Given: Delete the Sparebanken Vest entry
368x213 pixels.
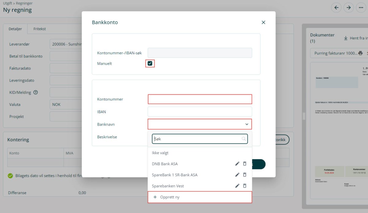Looking at the screenshot, I should (244, 186).
